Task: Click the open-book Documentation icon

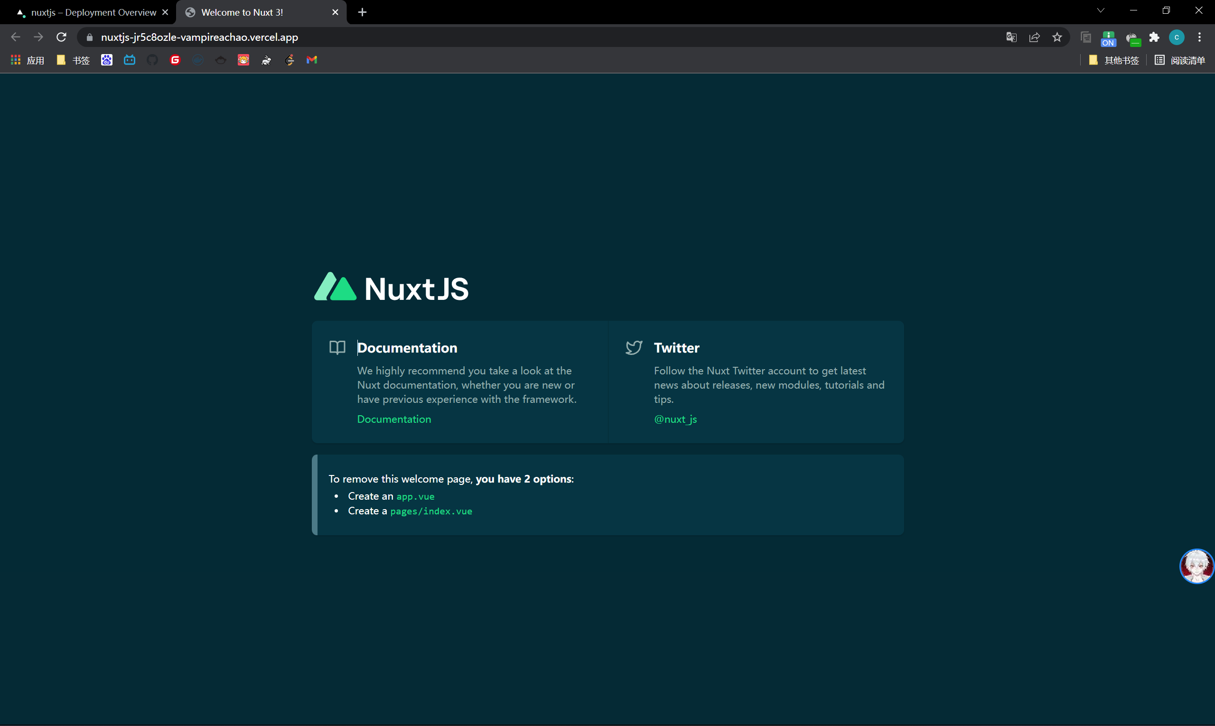Action: 337,347
